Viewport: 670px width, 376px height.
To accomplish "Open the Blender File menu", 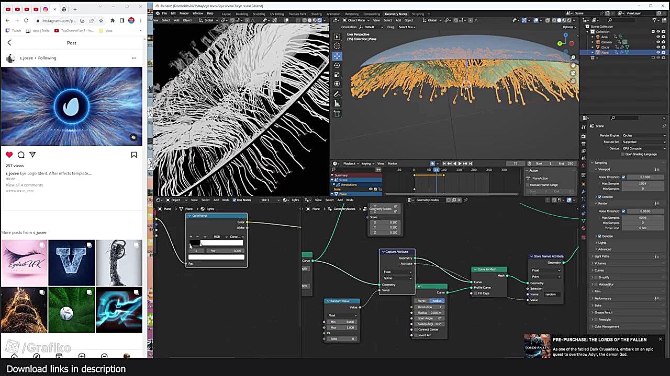I will (164, 14).
